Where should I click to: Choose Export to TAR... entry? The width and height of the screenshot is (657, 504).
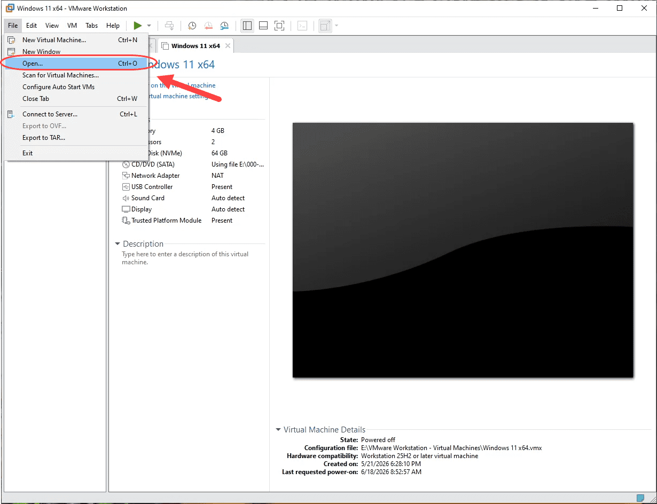[76, 138]
